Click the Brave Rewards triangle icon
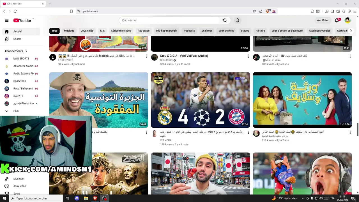The width and height of the screenshot is (359, 202). click(274, 11)
